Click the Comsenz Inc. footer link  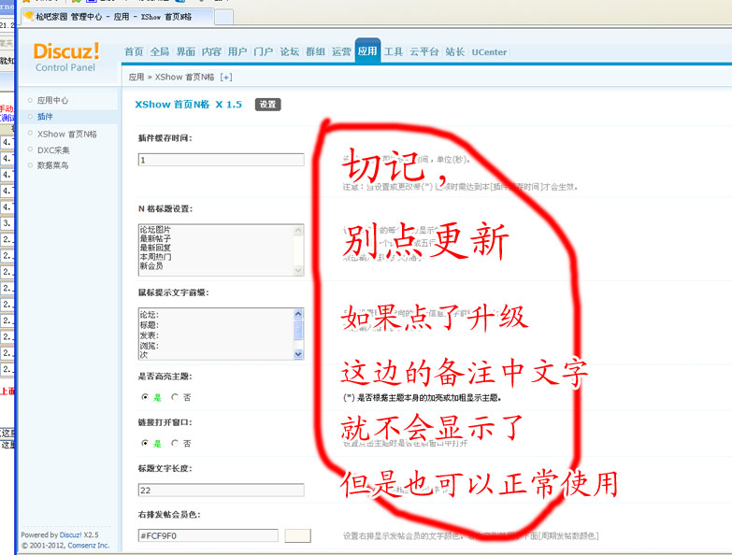[89, 546]
